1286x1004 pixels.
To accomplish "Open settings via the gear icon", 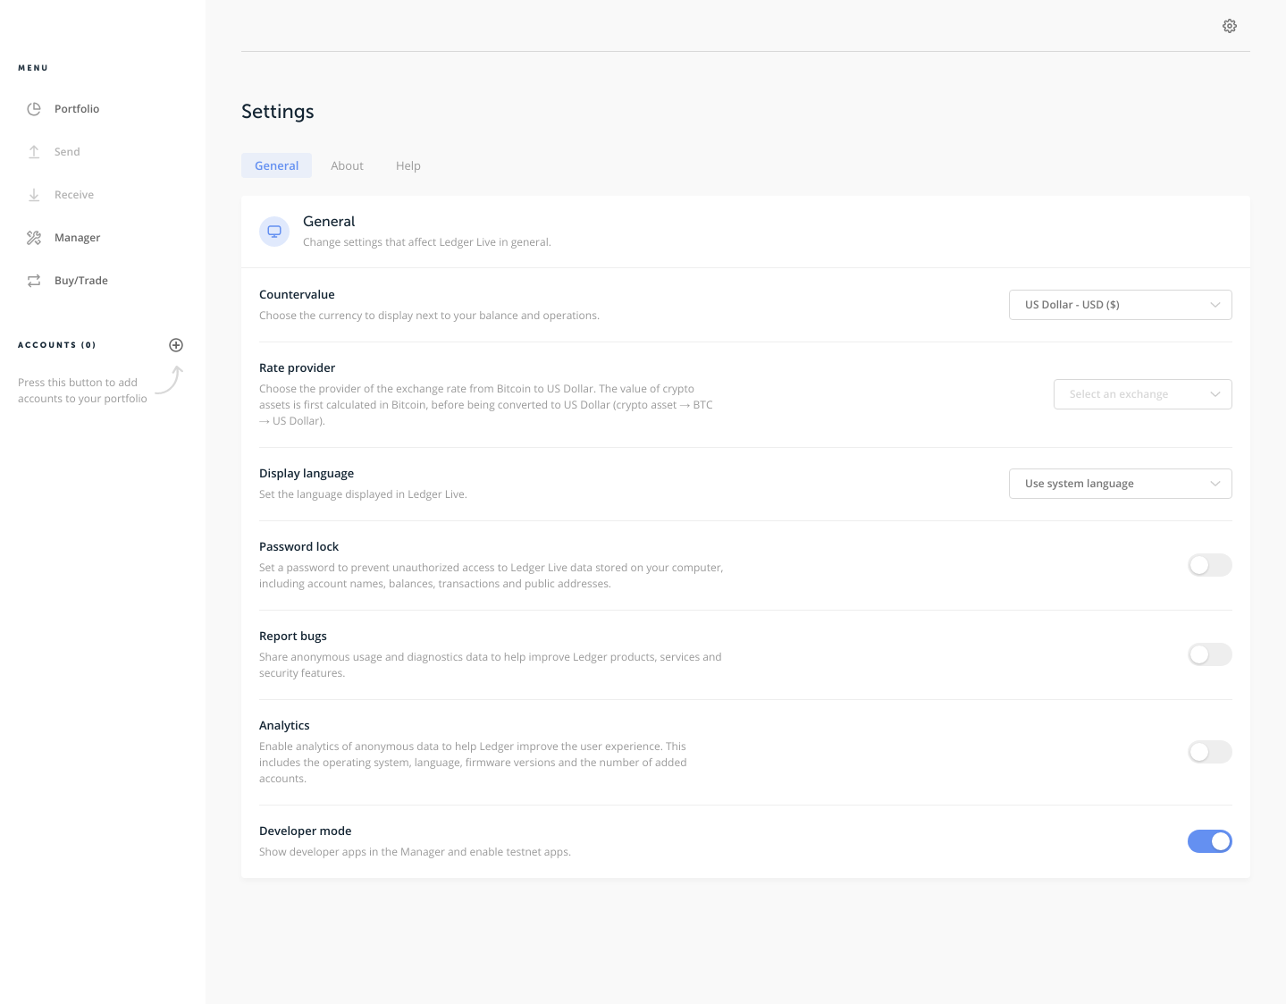I will click(x=1230, y=26).
